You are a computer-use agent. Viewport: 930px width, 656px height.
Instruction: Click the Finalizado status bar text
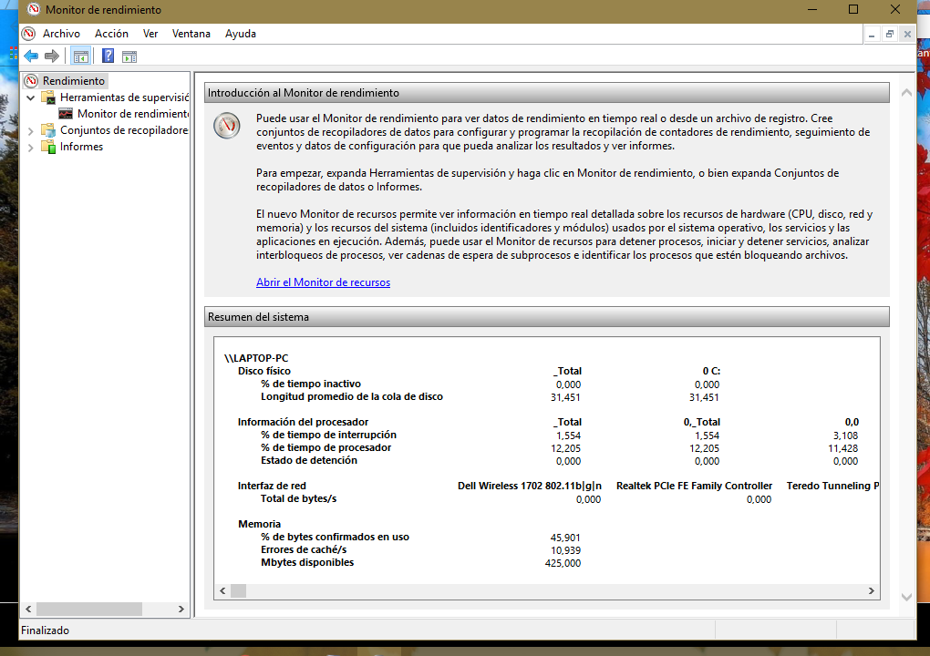point(45,630)
